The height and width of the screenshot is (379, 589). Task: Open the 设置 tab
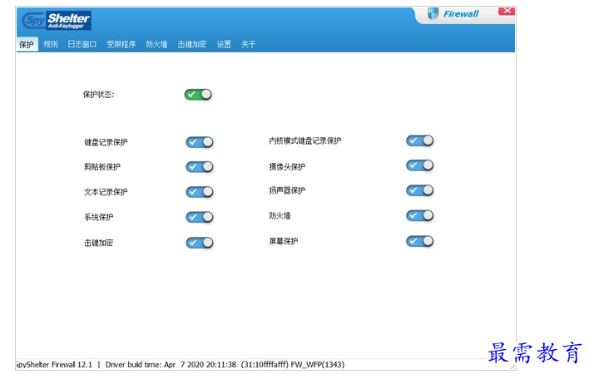[224, 44]
